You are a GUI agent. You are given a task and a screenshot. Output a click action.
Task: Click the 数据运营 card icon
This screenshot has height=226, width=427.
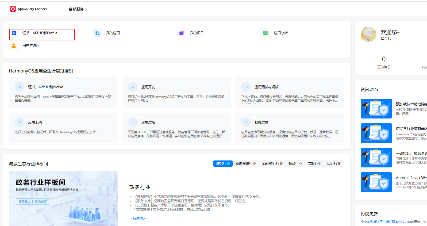pos(246,122)
